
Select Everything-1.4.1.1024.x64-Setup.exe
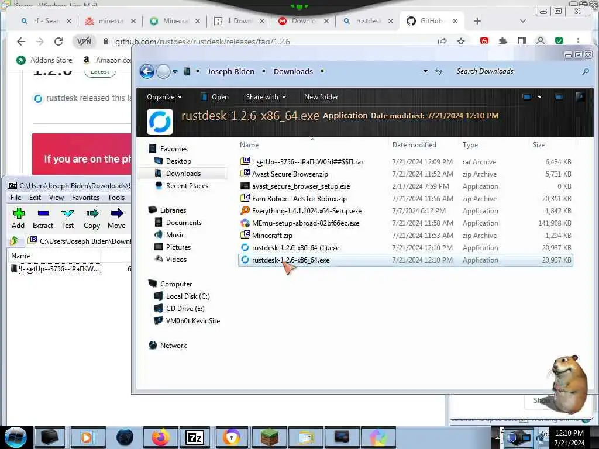tap(405, 210)
